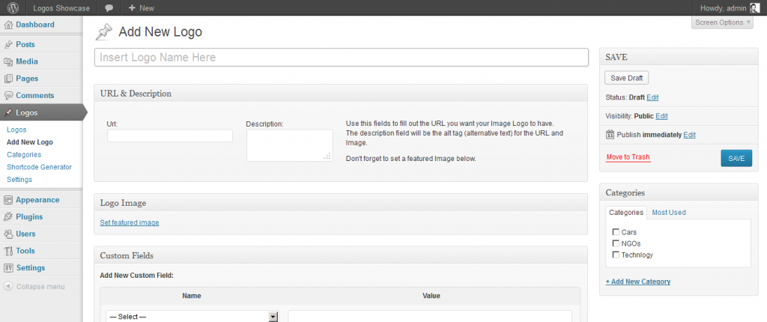
Task: Click the Users icon in sidebar
Action: coord(8,234)
